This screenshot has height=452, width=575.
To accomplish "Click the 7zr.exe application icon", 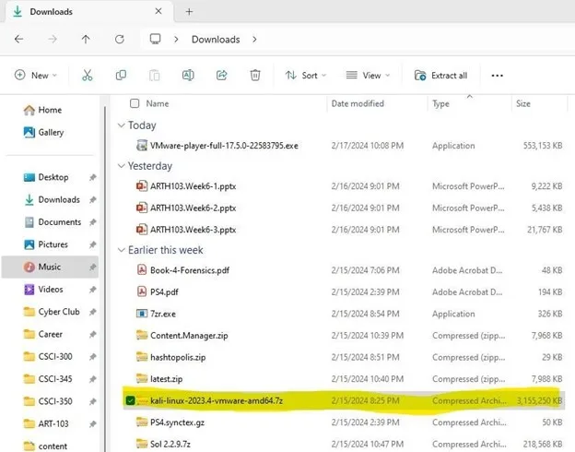I will [142, 314].
